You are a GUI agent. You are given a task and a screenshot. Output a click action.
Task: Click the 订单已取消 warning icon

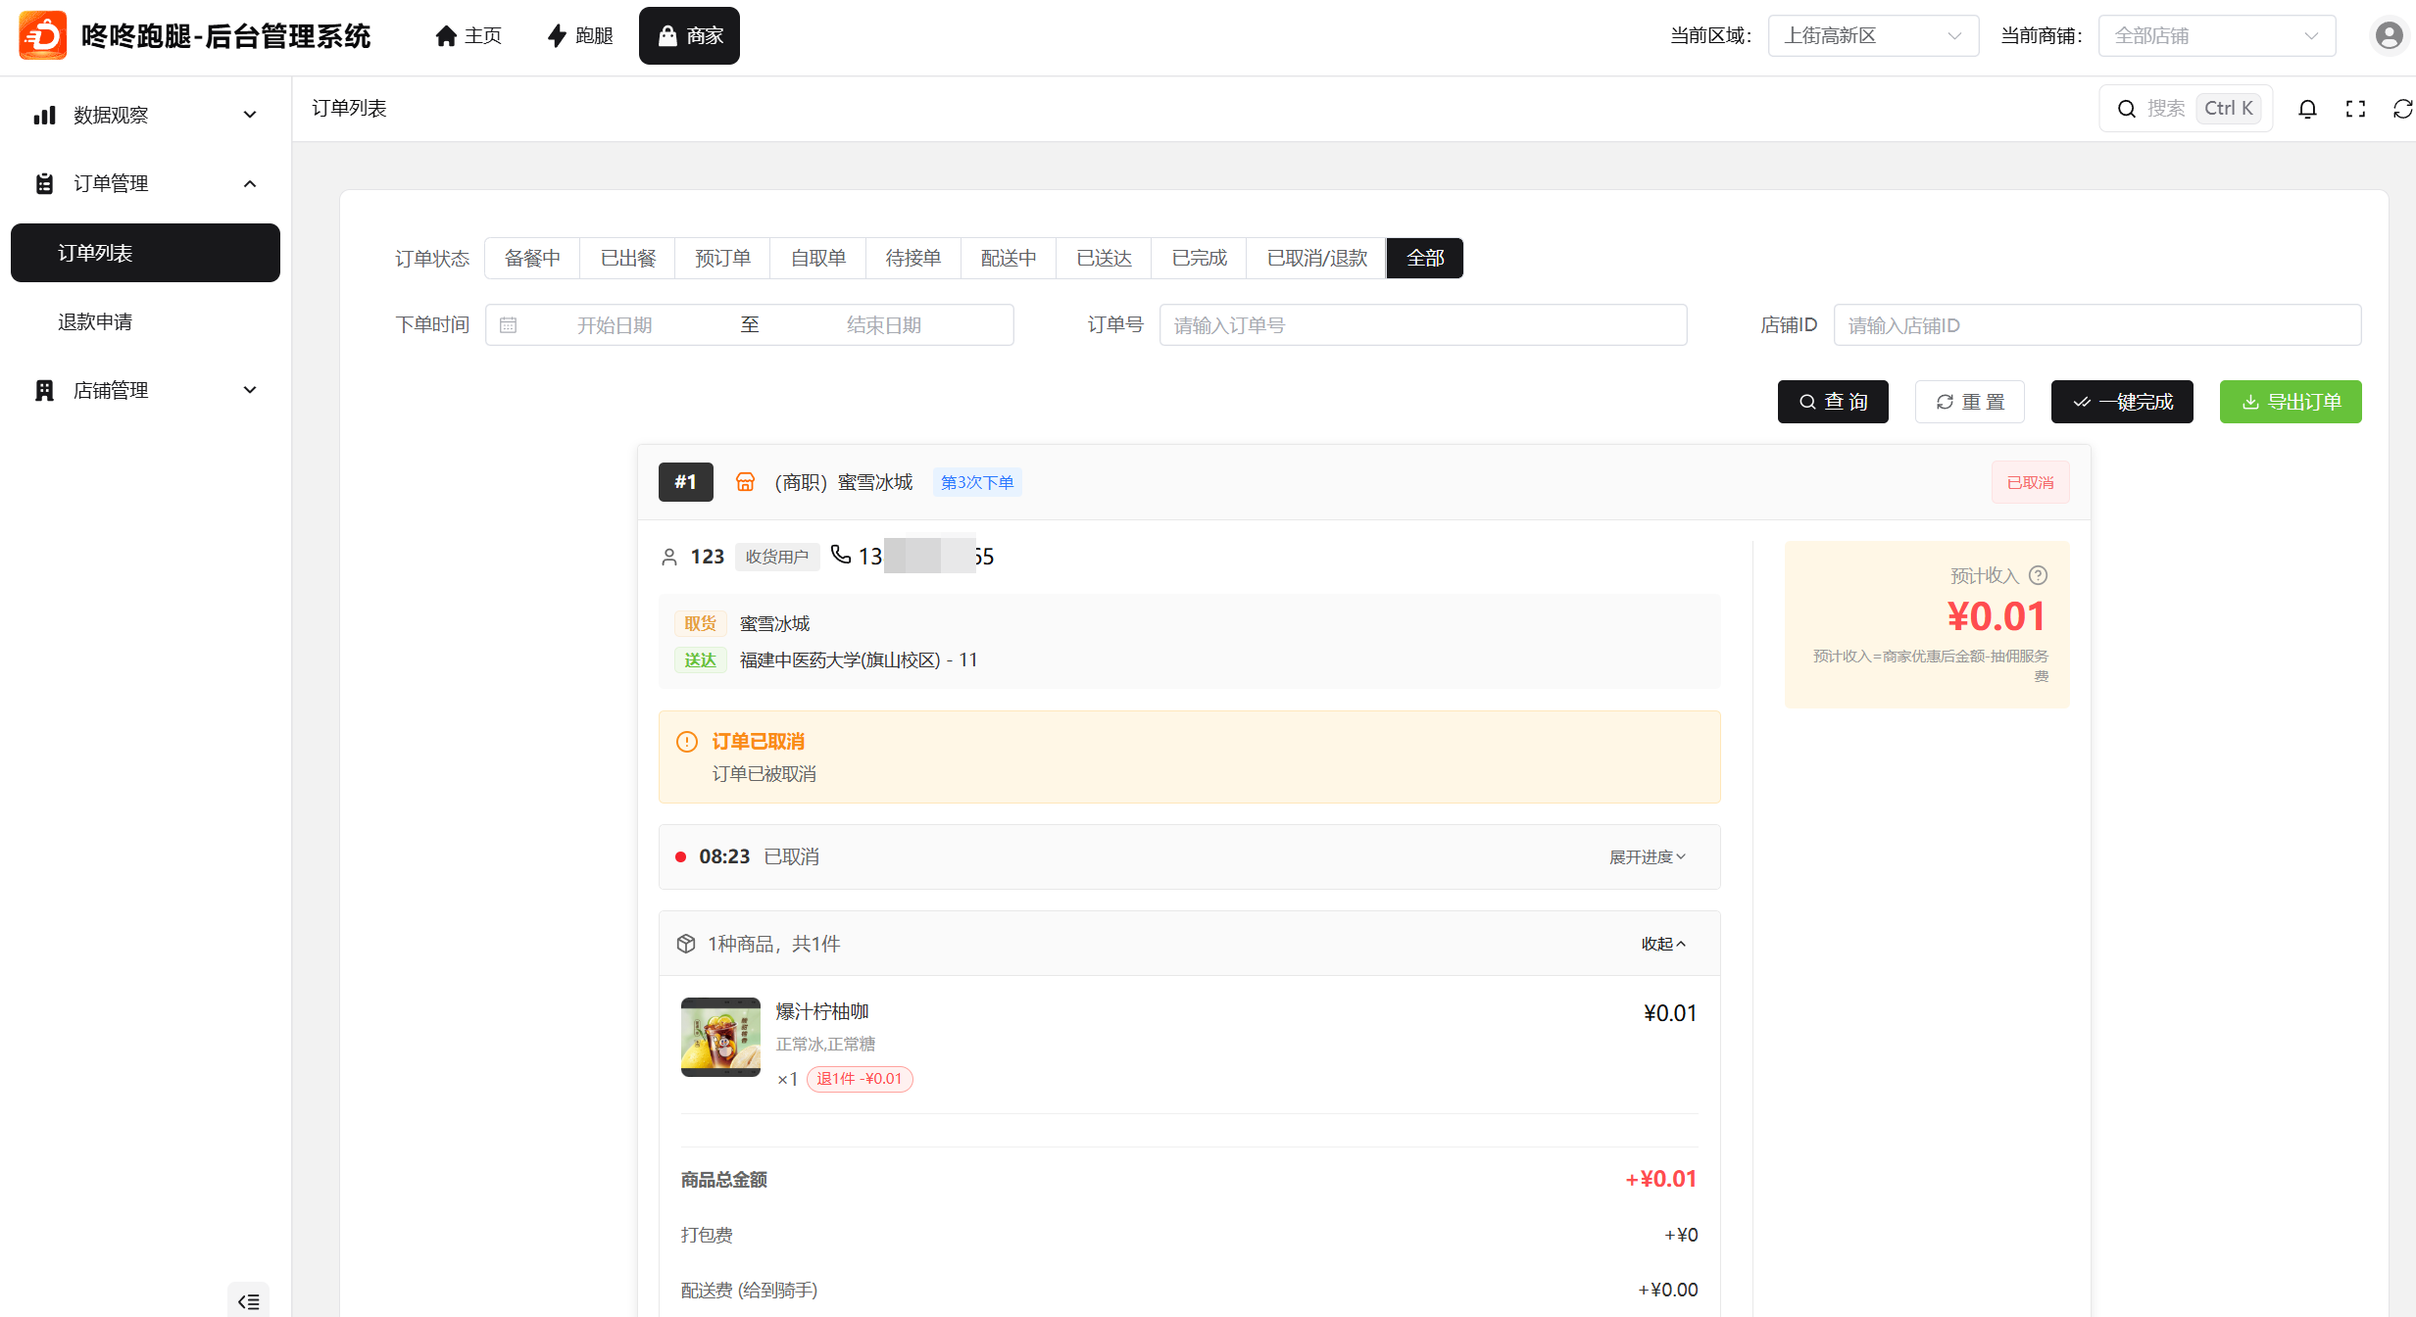tap(687, 742)
